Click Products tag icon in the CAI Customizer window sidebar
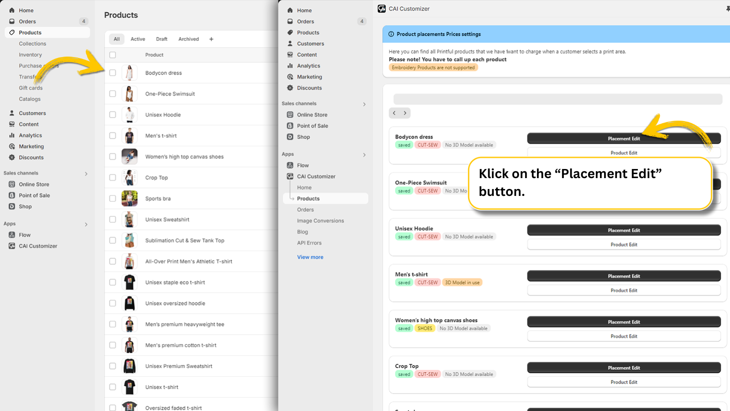Image resolution: width=730 pixels, height=411 pixels. 290,32
